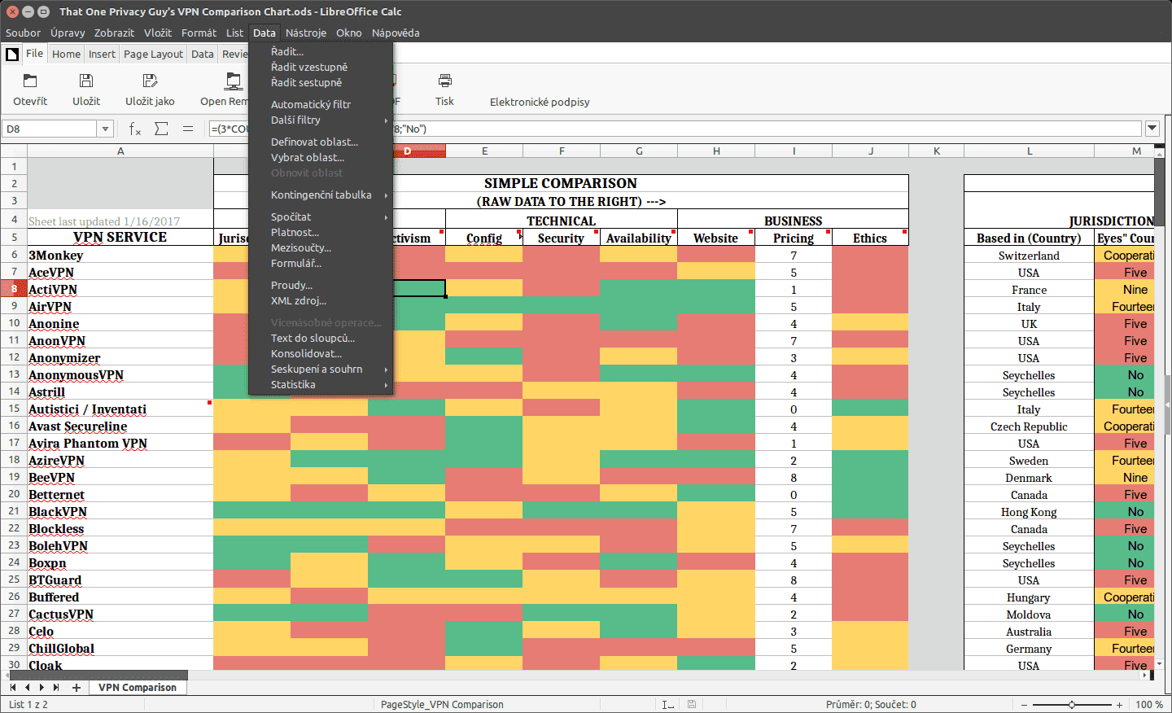Viewport: 1172px width, 713px height.
Task: Go to next sheet using the arrow
Action: point(42,688)
